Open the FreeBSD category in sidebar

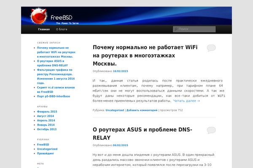(43, 144)
